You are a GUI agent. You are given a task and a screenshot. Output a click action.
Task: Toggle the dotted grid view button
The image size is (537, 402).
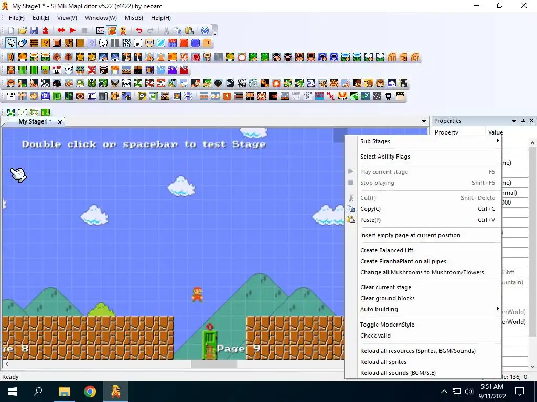[100, 30]
